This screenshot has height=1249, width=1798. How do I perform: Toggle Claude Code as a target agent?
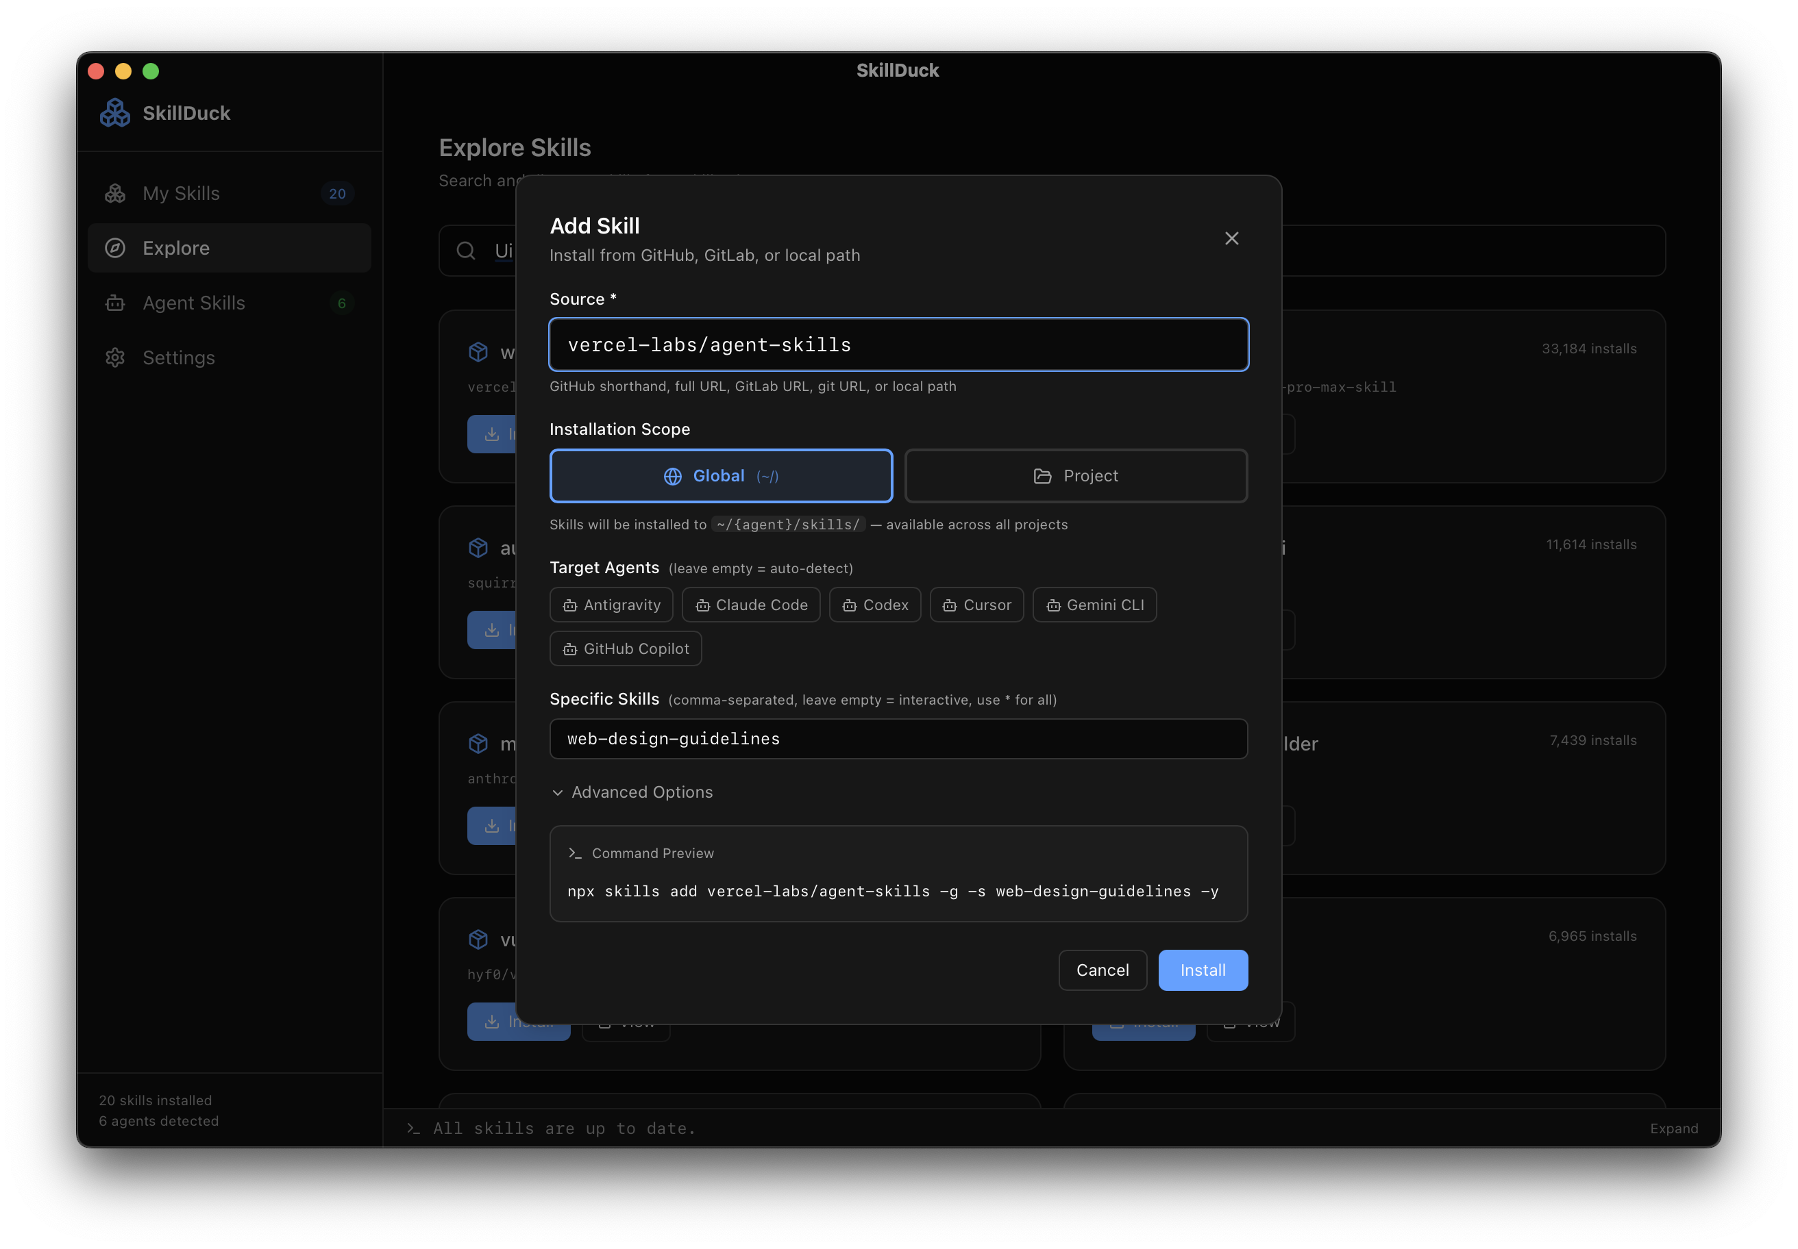751,604
